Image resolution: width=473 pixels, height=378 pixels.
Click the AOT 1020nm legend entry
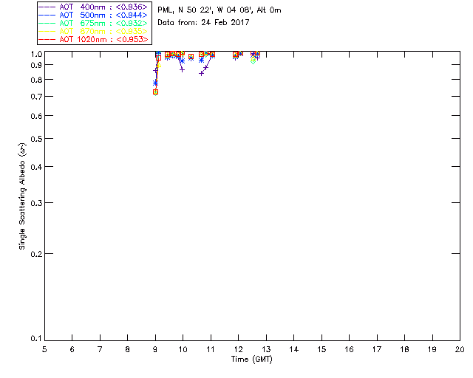tap(94, 39)
